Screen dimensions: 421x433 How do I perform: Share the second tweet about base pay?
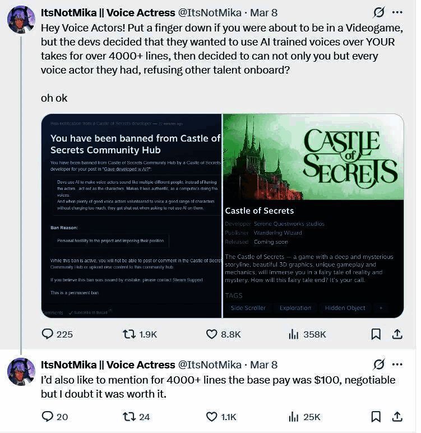[397, 417]
